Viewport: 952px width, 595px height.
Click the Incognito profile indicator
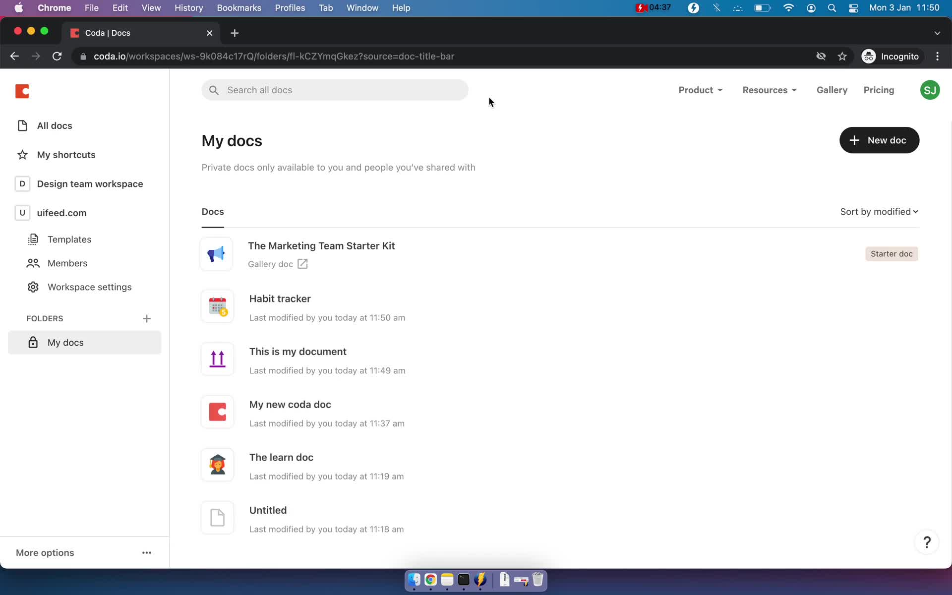pyautogui.click(x=890, y=57)
